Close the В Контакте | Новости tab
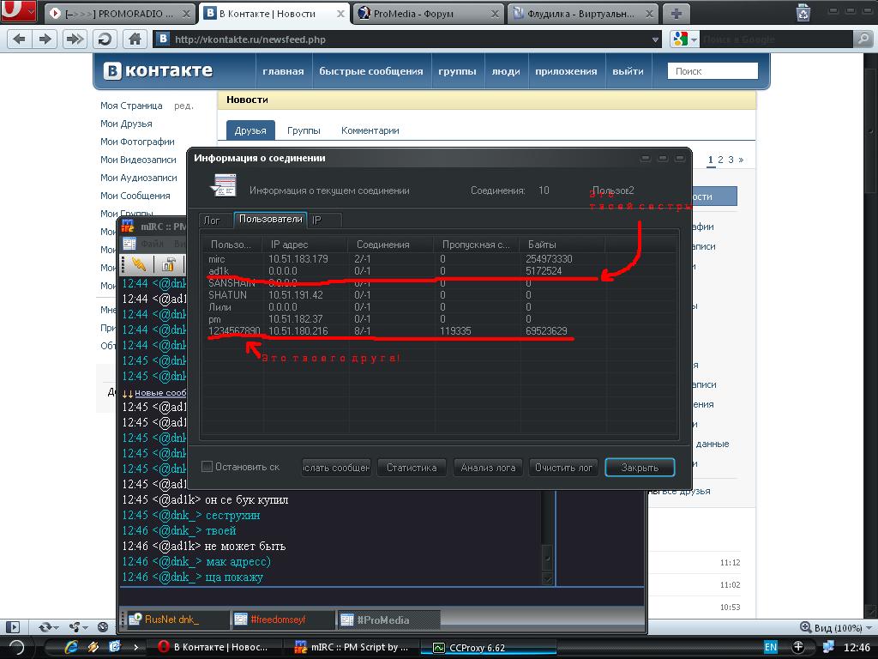 (x=340, y=14)
